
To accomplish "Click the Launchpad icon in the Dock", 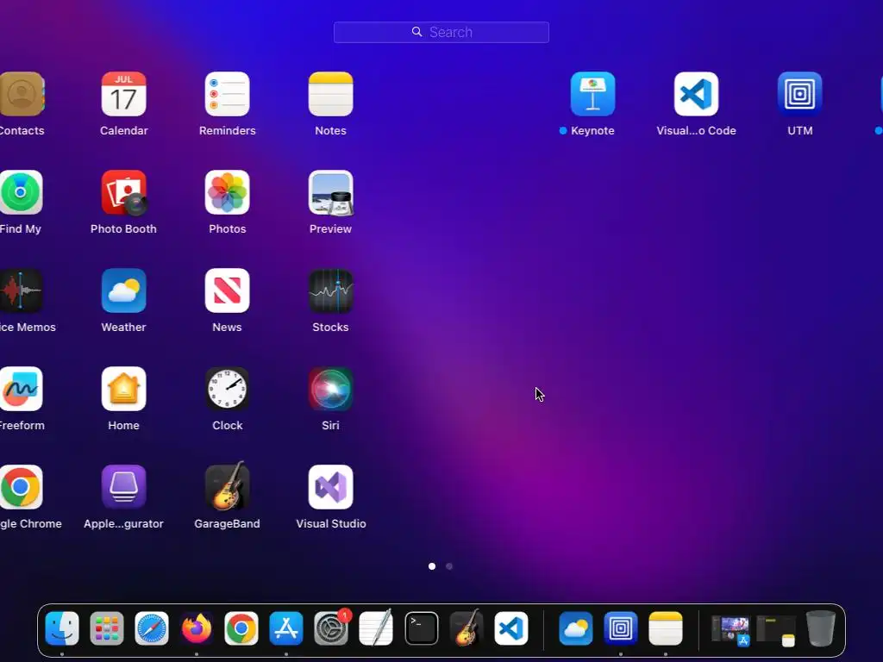I will coord(106,628).
